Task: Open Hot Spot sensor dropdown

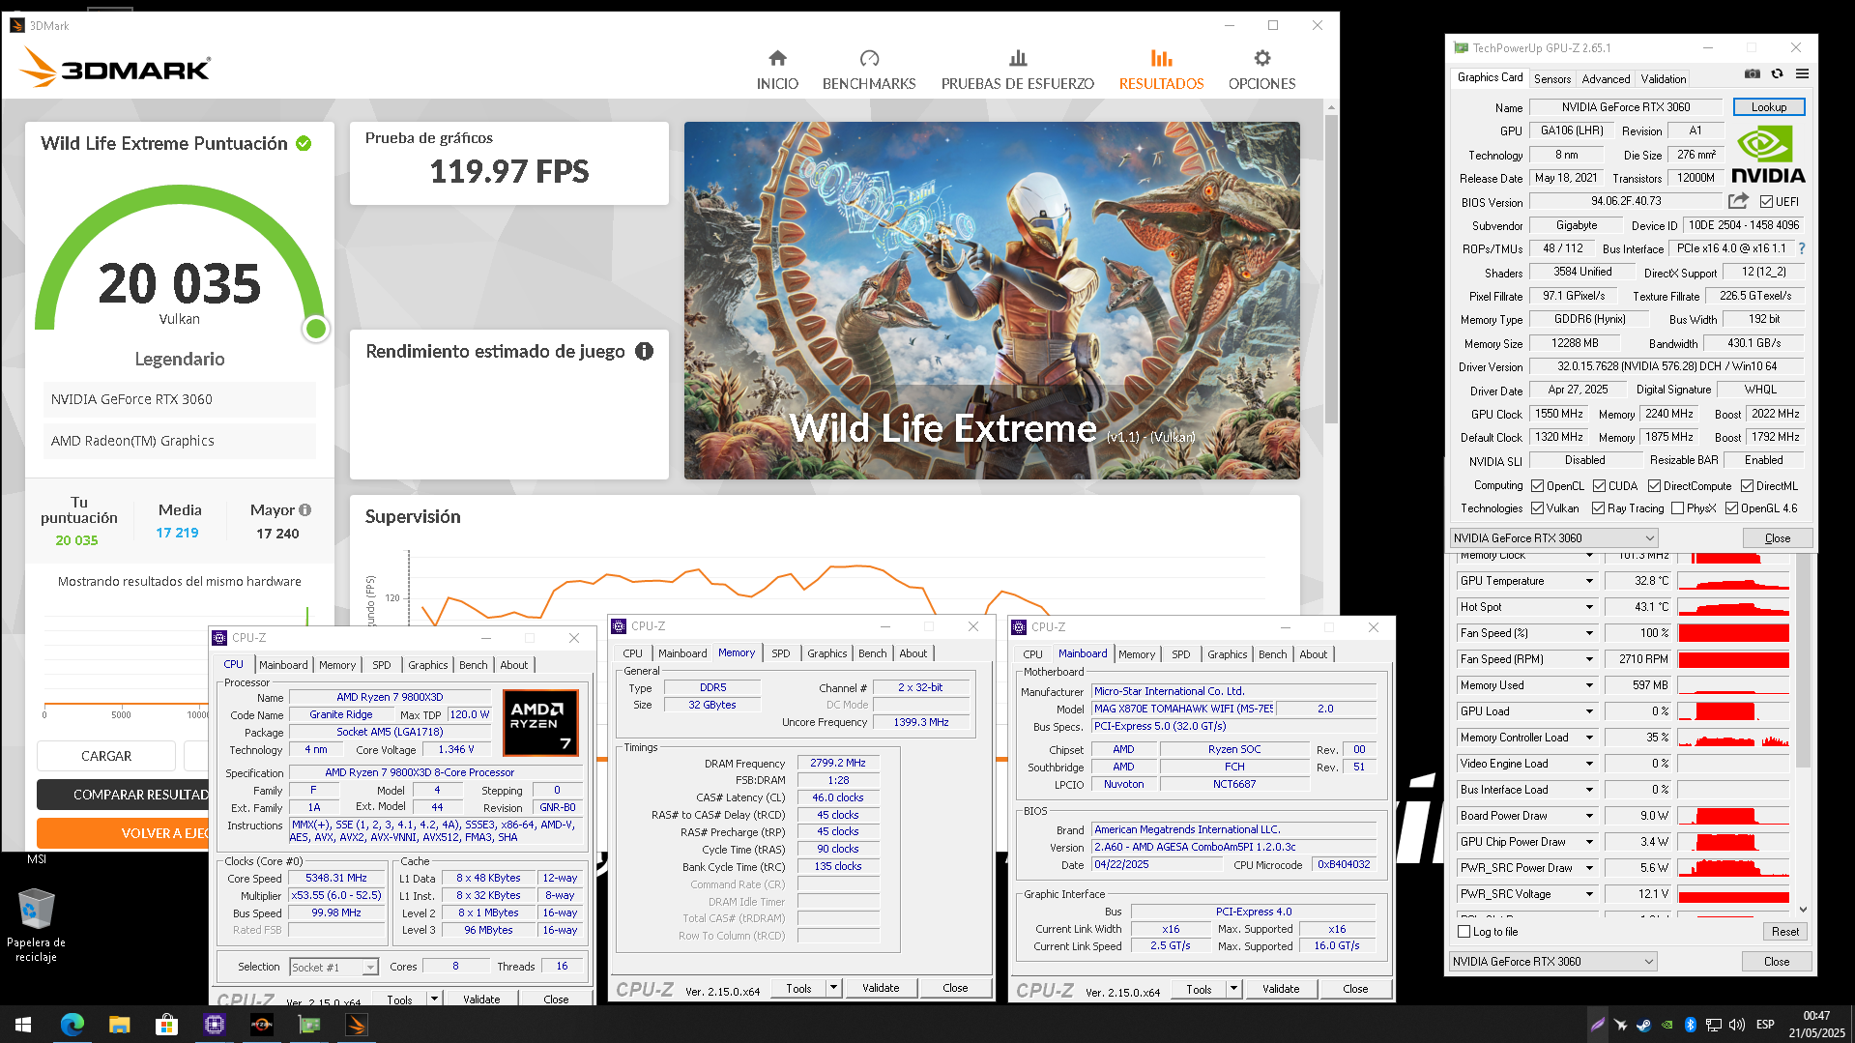Action: (x=1588, y=607)
